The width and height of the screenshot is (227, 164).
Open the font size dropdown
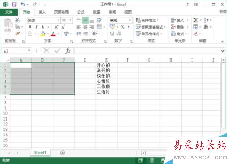click(x=70, y=20)
